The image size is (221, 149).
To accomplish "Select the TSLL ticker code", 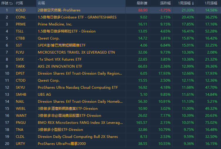I will pos(19,31).
